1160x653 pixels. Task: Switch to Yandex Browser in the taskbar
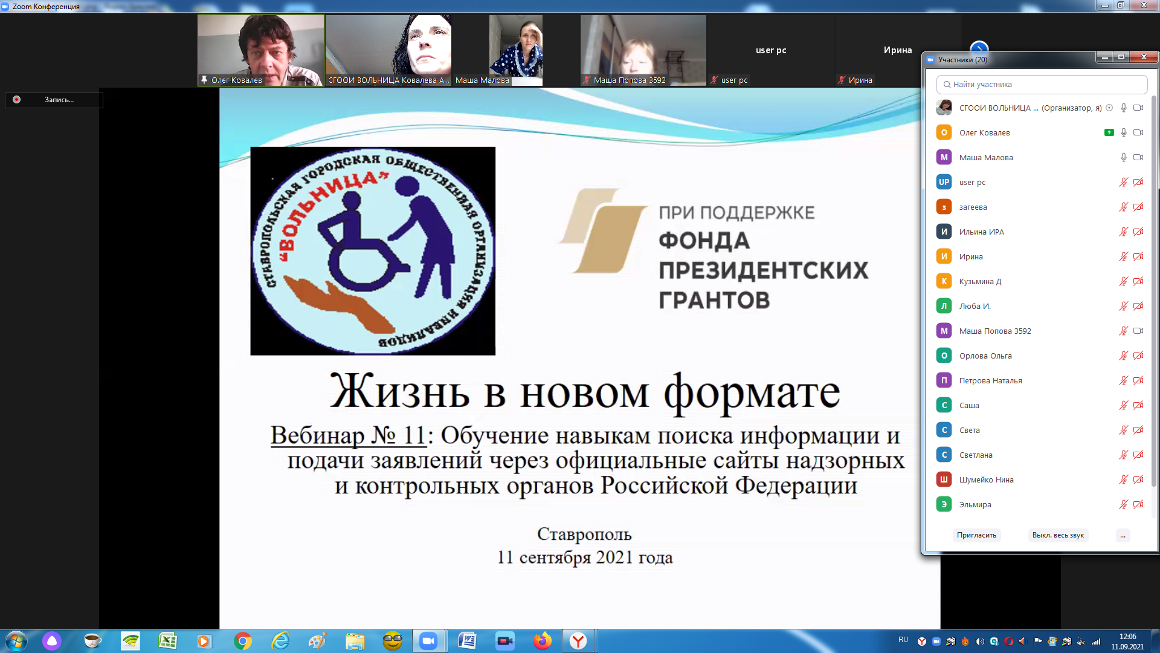pyautogui.click(x=579, y=641)
